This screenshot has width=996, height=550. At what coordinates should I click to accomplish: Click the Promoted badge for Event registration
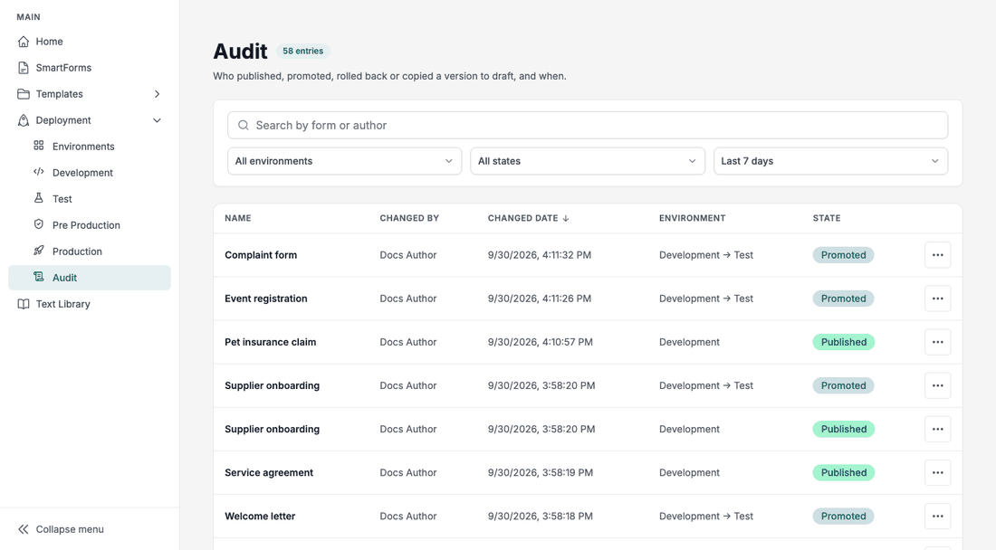(x=844, y=299)
